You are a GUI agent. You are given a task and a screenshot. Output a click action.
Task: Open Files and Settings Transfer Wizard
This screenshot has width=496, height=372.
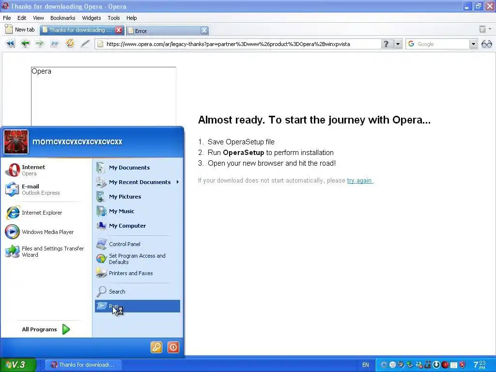[46, 251]
